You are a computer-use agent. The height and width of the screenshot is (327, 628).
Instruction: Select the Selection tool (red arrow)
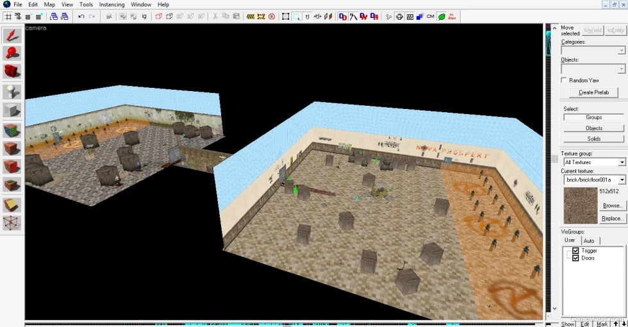click(x=12, y=35)
